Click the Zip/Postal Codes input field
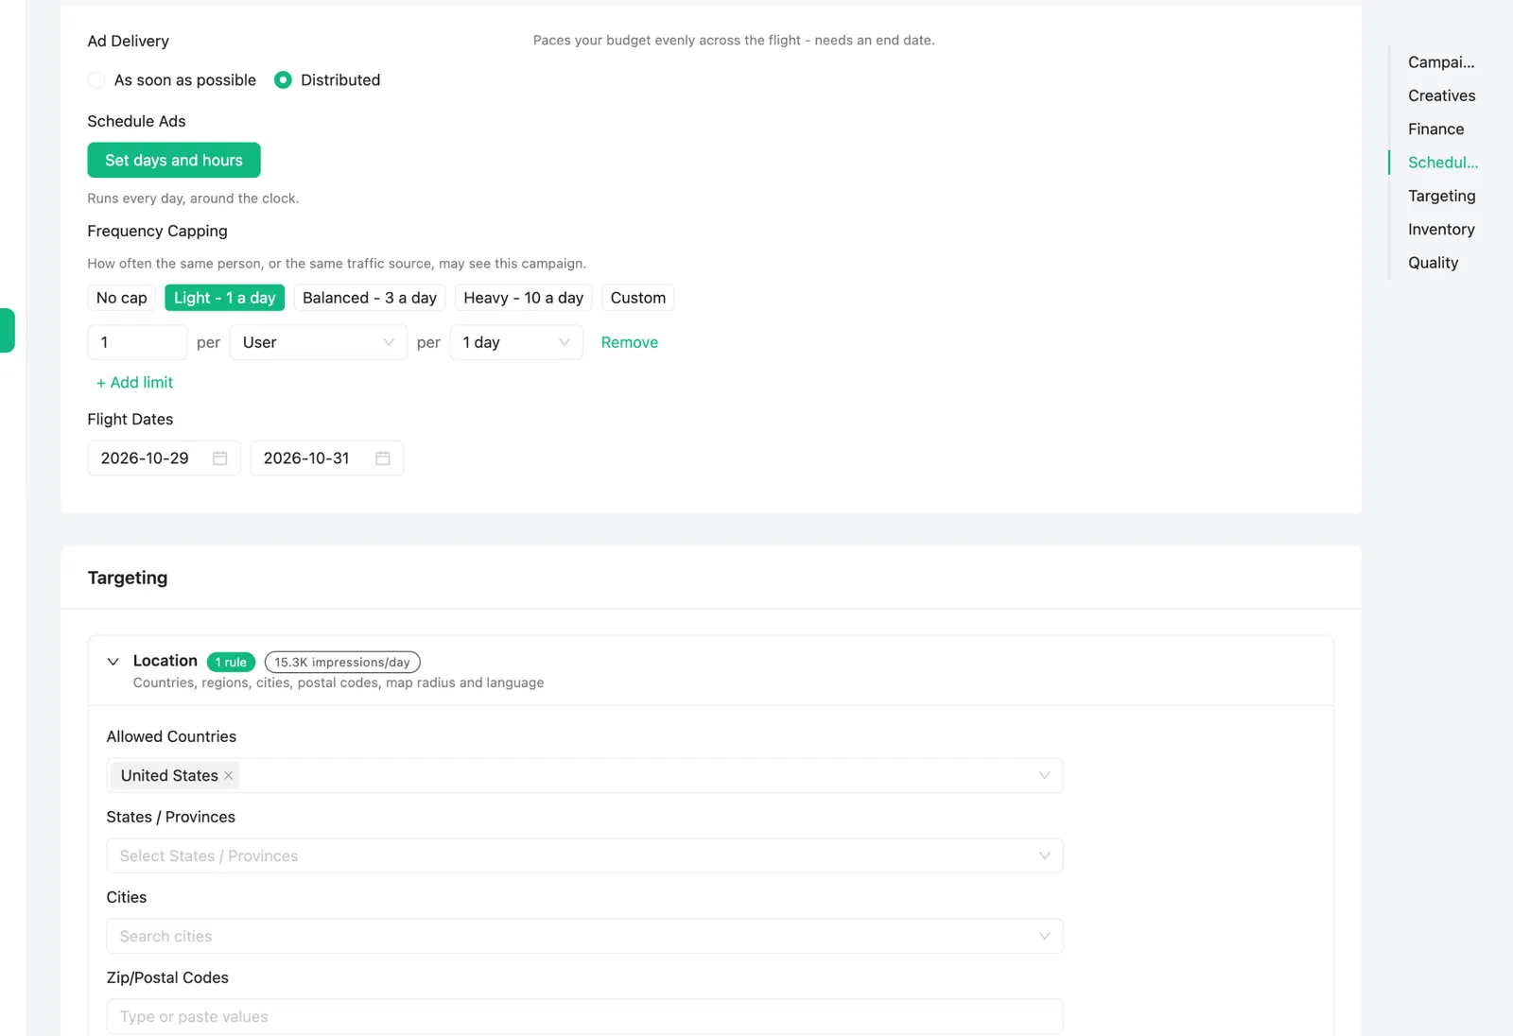 [x=584, y=1017]
